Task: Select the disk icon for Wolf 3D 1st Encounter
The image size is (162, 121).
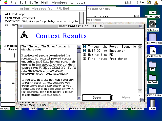Action: (85, 51)
